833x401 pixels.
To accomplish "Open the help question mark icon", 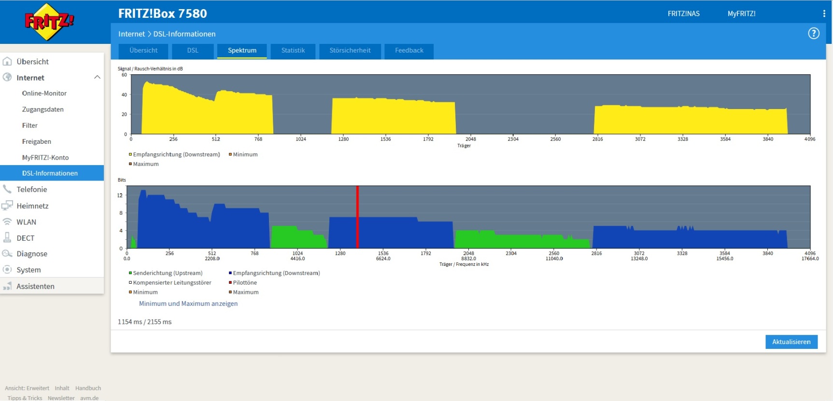I will [x=814, y=33].
